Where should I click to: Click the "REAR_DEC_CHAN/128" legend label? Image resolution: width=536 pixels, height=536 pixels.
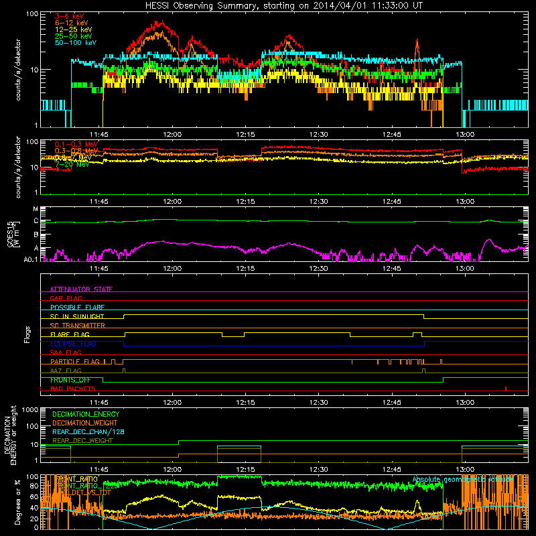88,432
